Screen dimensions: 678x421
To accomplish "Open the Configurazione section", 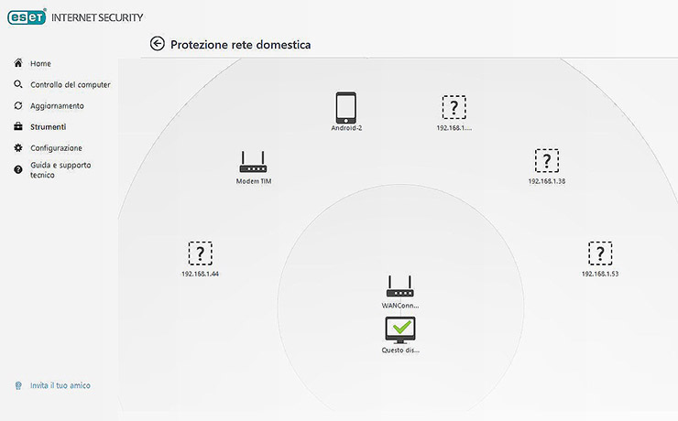I will 56,148.
